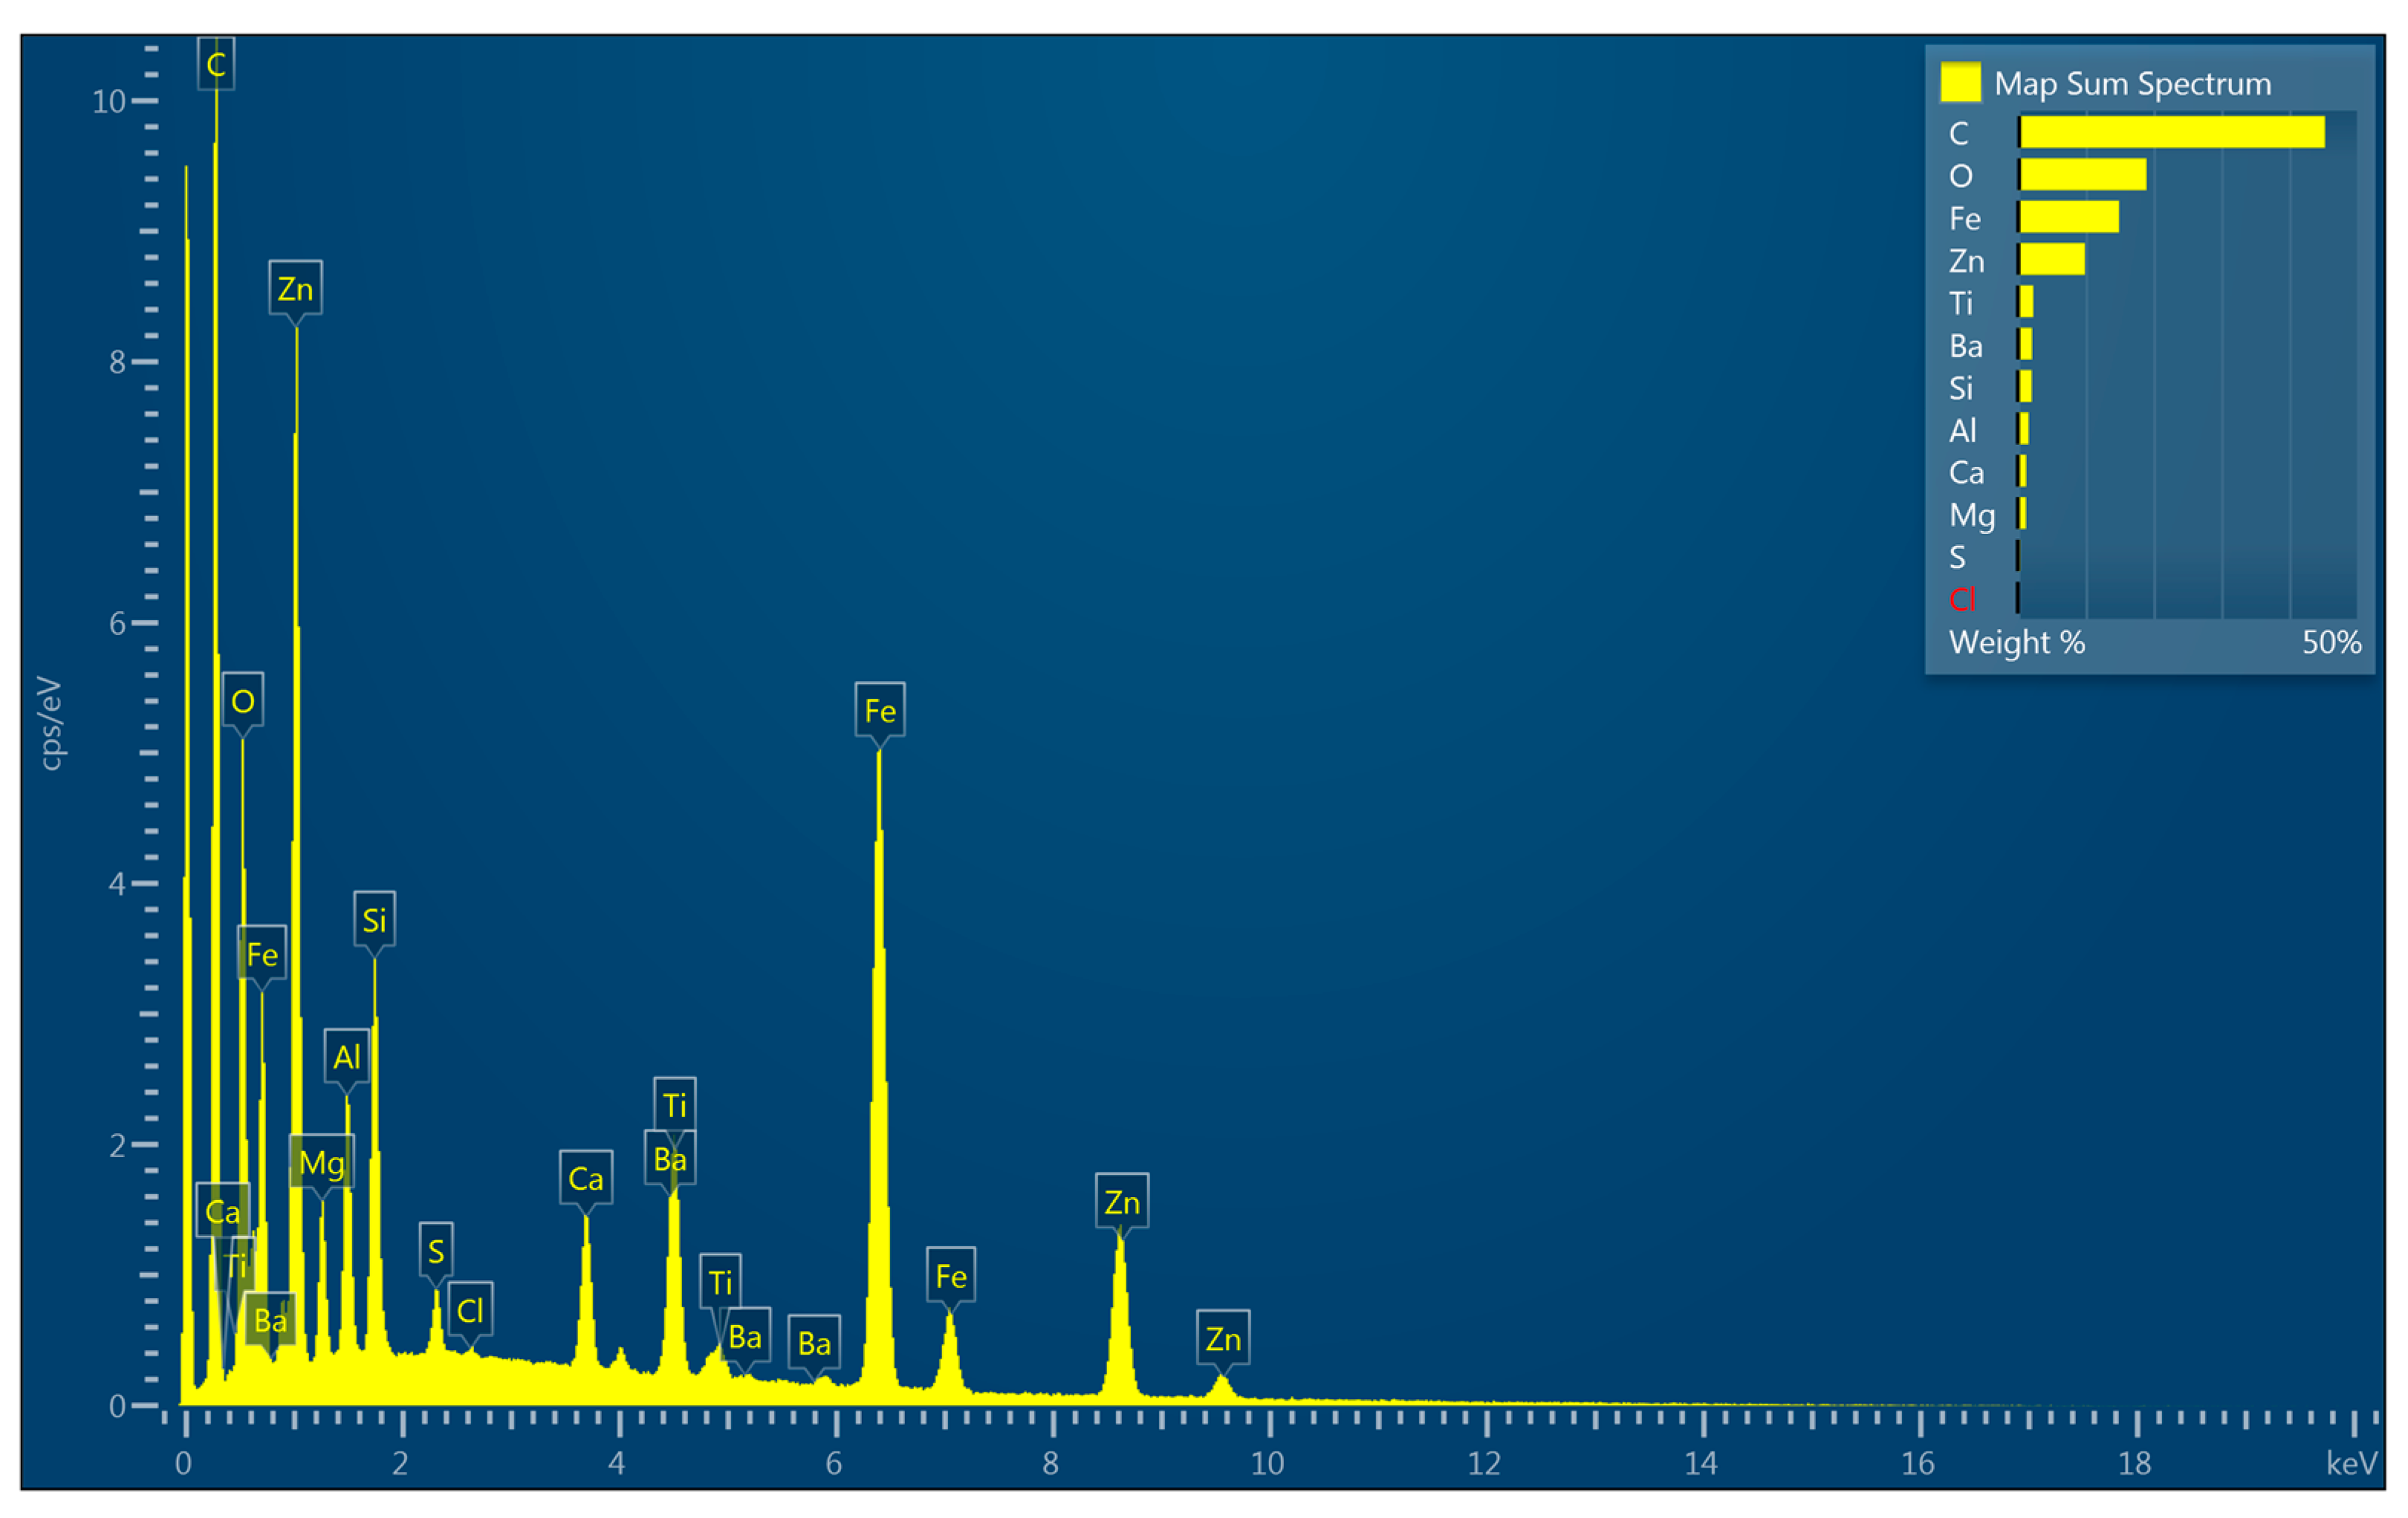Click the carbon weight bar in legend
Image resolution: width=2408 pixels, height=1518 pixels.
coord(2171,132)
